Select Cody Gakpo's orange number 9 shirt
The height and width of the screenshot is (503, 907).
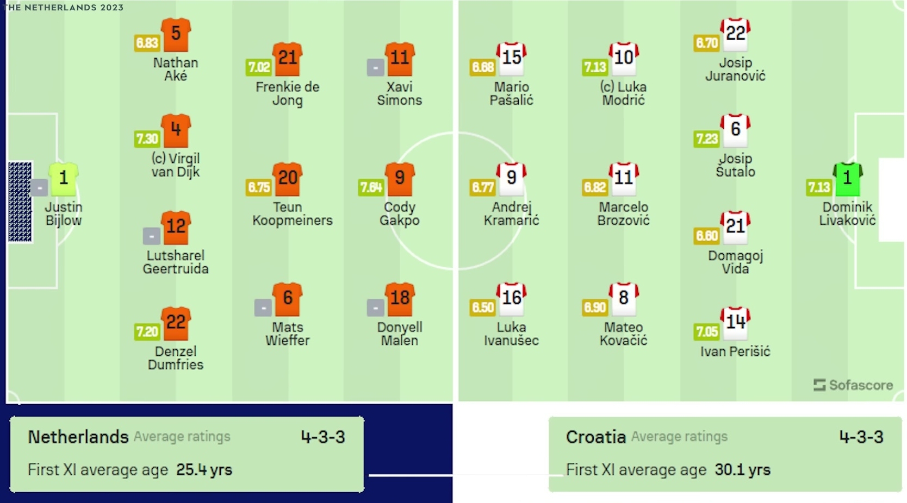400,179
